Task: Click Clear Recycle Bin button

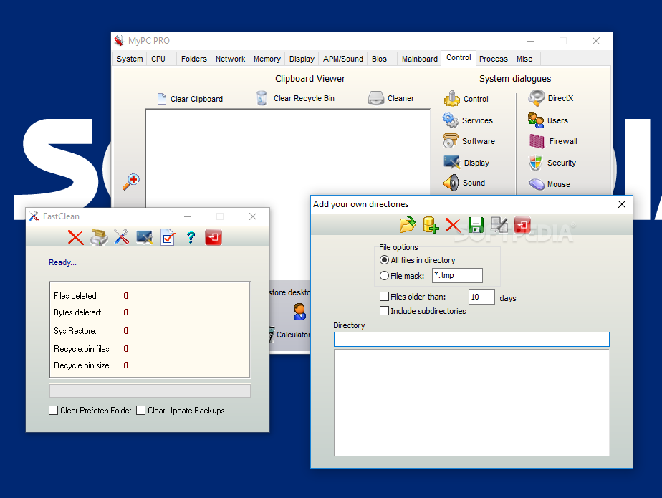Action: (295, 98)
